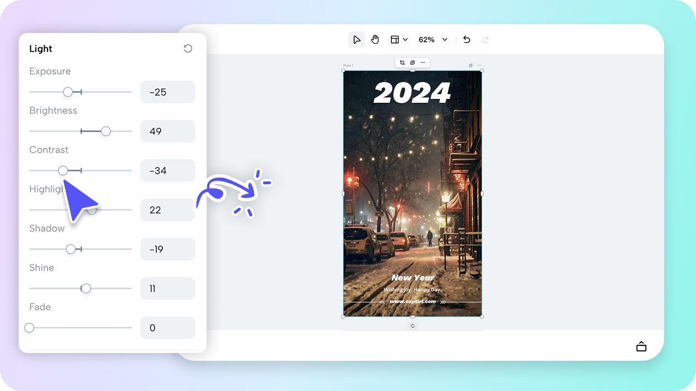Select the Page 1 label
The width and height of the screenshot is (696, 391).
point(347,65)
